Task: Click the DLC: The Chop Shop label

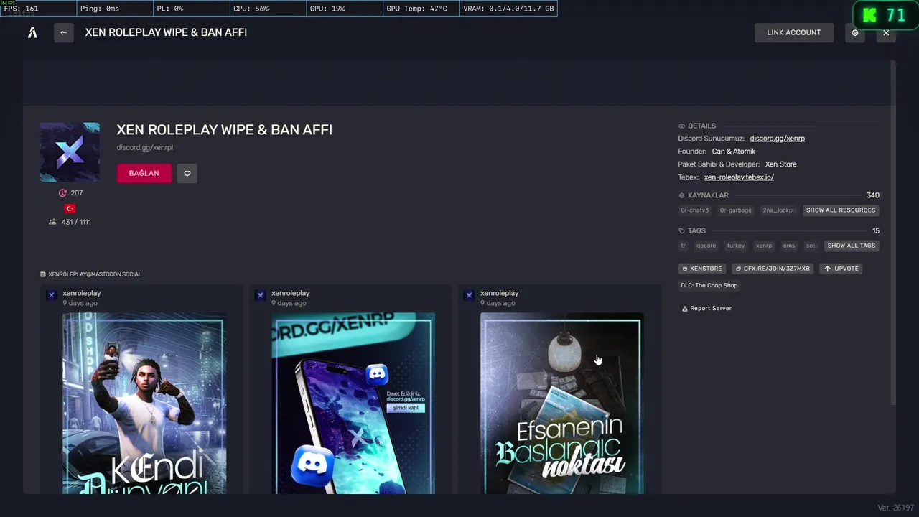Action: click(x=709, y=286)
